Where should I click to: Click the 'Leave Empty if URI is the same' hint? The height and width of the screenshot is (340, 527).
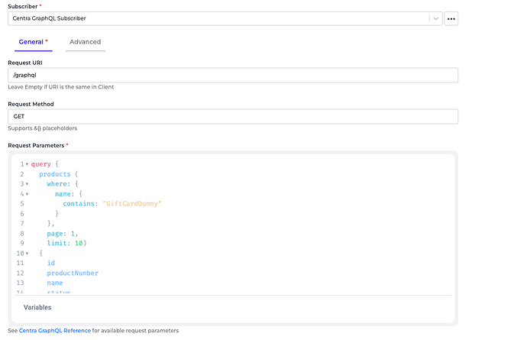pyautogui.click(x=61, y=87)
